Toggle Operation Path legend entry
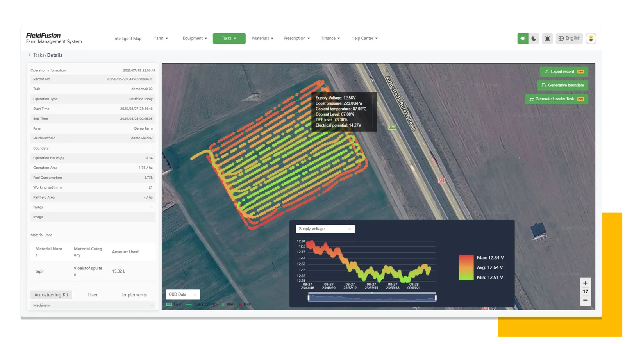This screenshot has width=625, height=344. [x=202, y=305]
